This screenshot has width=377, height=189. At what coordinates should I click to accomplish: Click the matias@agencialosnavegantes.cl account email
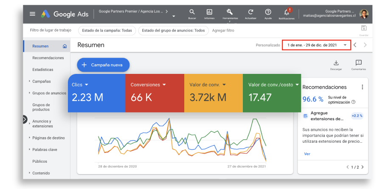coord(329,16)
